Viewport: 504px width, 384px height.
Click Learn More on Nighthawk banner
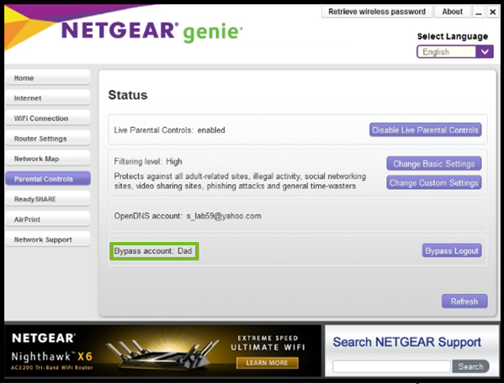click(x=267, y=363)
